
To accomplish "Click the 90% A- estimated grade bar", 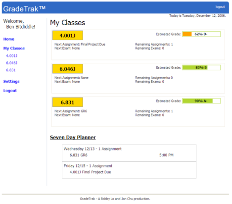I will (x=201, y=101).
